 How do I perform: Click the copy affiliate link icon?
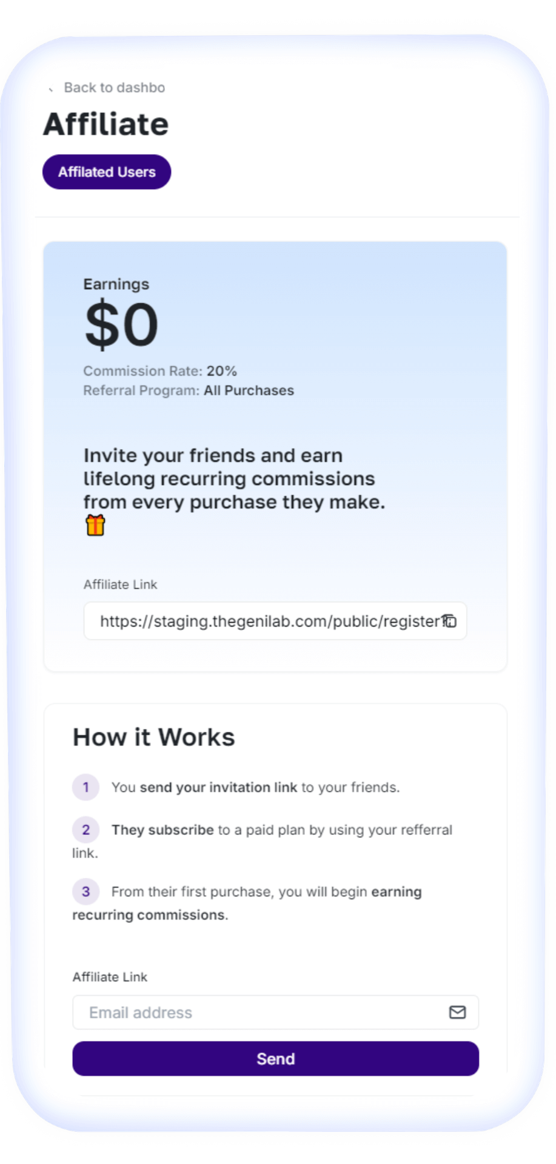(450, 621)
